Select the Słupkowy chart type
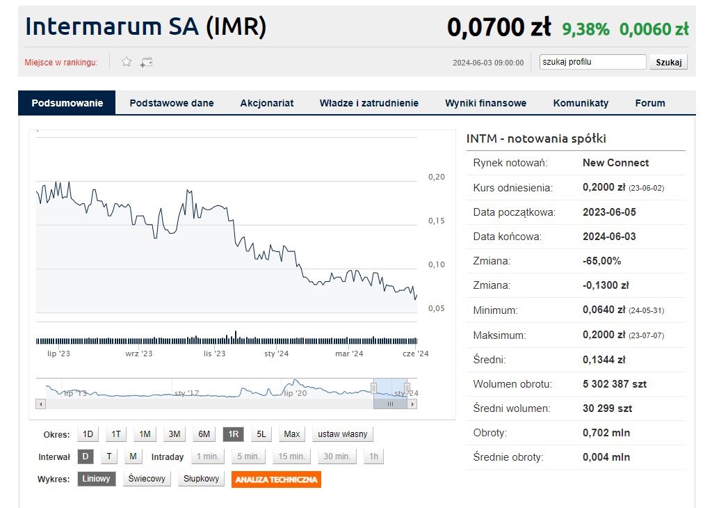712x508 pixels. click(x=202, y=479)
